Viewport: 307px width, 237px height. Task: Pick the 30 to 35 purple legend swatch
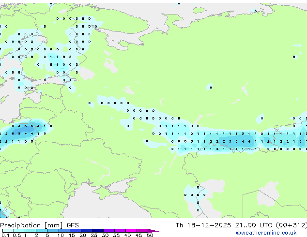[109, 231]
